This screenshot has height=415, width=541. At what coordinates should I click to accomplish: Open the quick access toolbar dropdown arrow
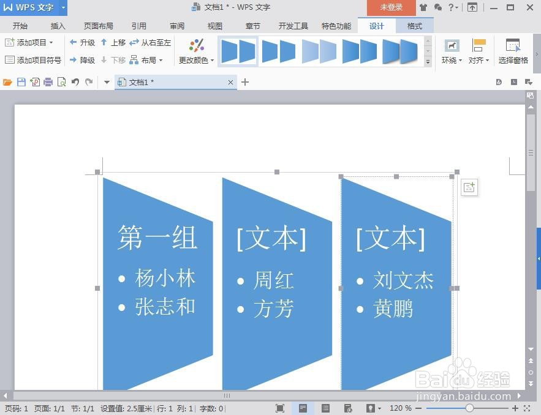107,83
